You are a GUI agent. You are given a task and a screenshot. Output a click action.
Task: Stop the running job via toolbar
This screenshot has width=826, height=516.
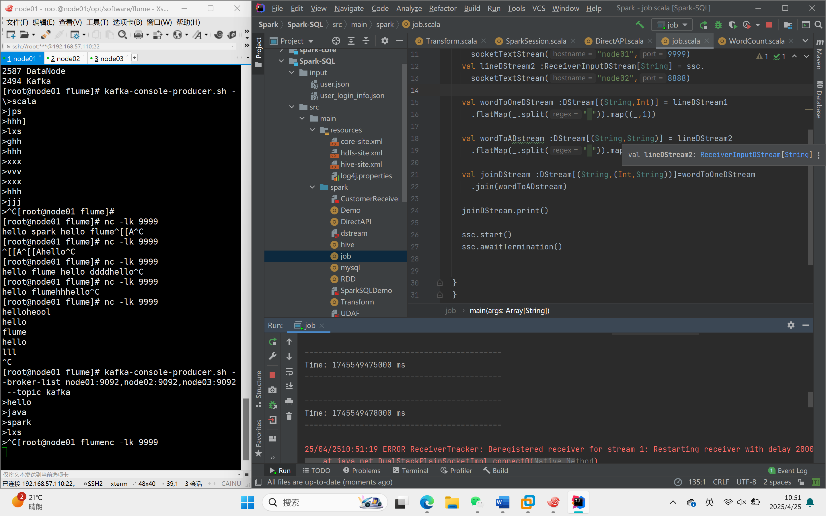tap(769, 25)
